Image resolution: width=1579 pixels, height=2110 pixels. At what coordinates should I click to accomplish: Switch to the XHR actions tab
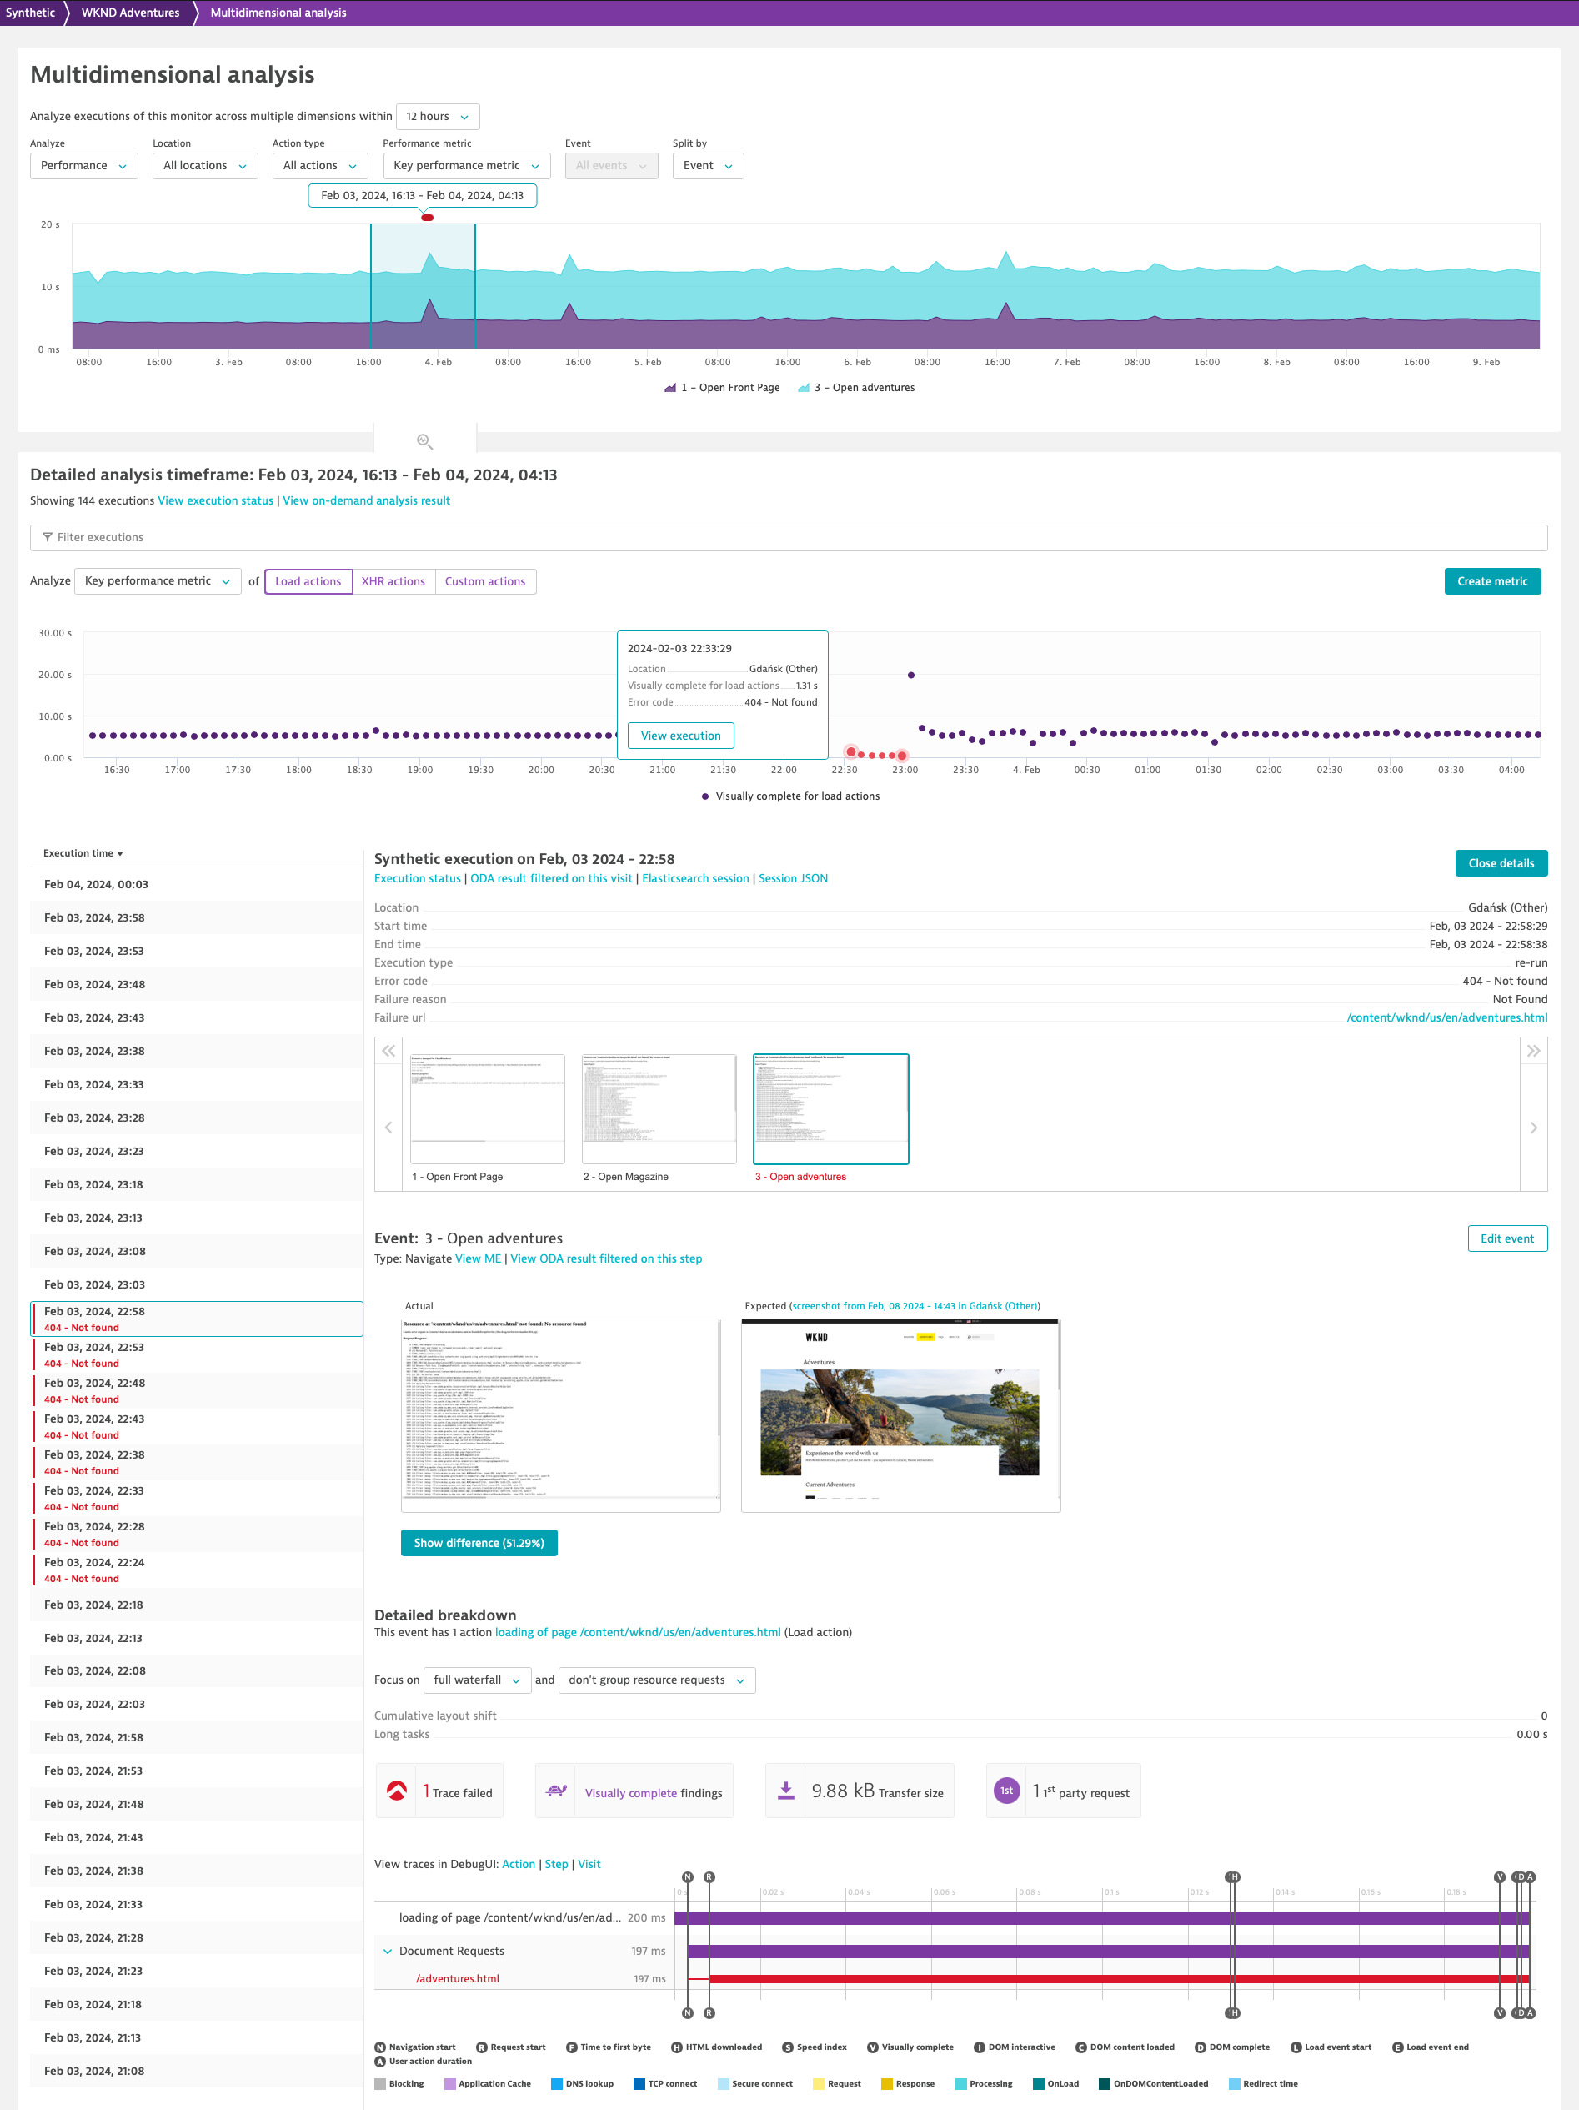[x=393, y=582]
